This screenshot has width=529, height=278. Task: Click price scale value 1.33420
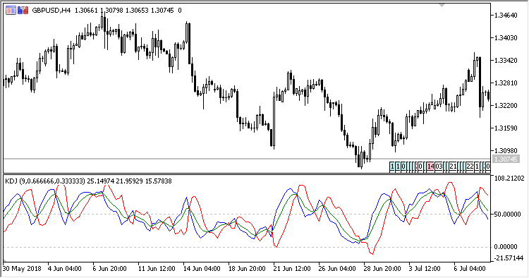[x=506, y=61]
